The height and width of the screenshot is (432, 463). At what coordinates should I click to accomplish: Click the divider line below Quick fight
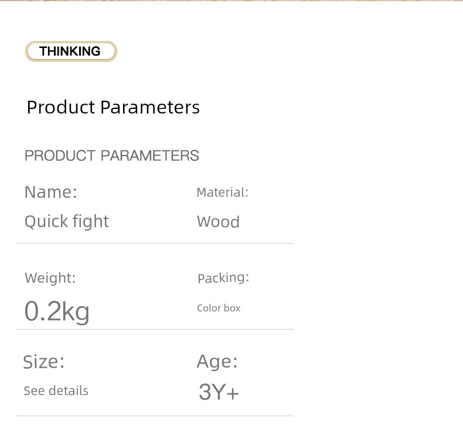[154, 243]
